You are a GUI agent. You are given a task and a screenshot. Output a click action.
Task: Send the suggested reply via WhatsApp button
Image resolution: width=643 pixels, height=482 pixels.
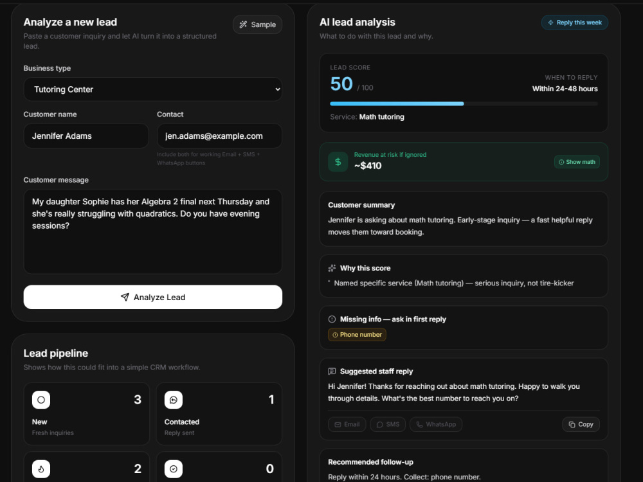point(436,425)
